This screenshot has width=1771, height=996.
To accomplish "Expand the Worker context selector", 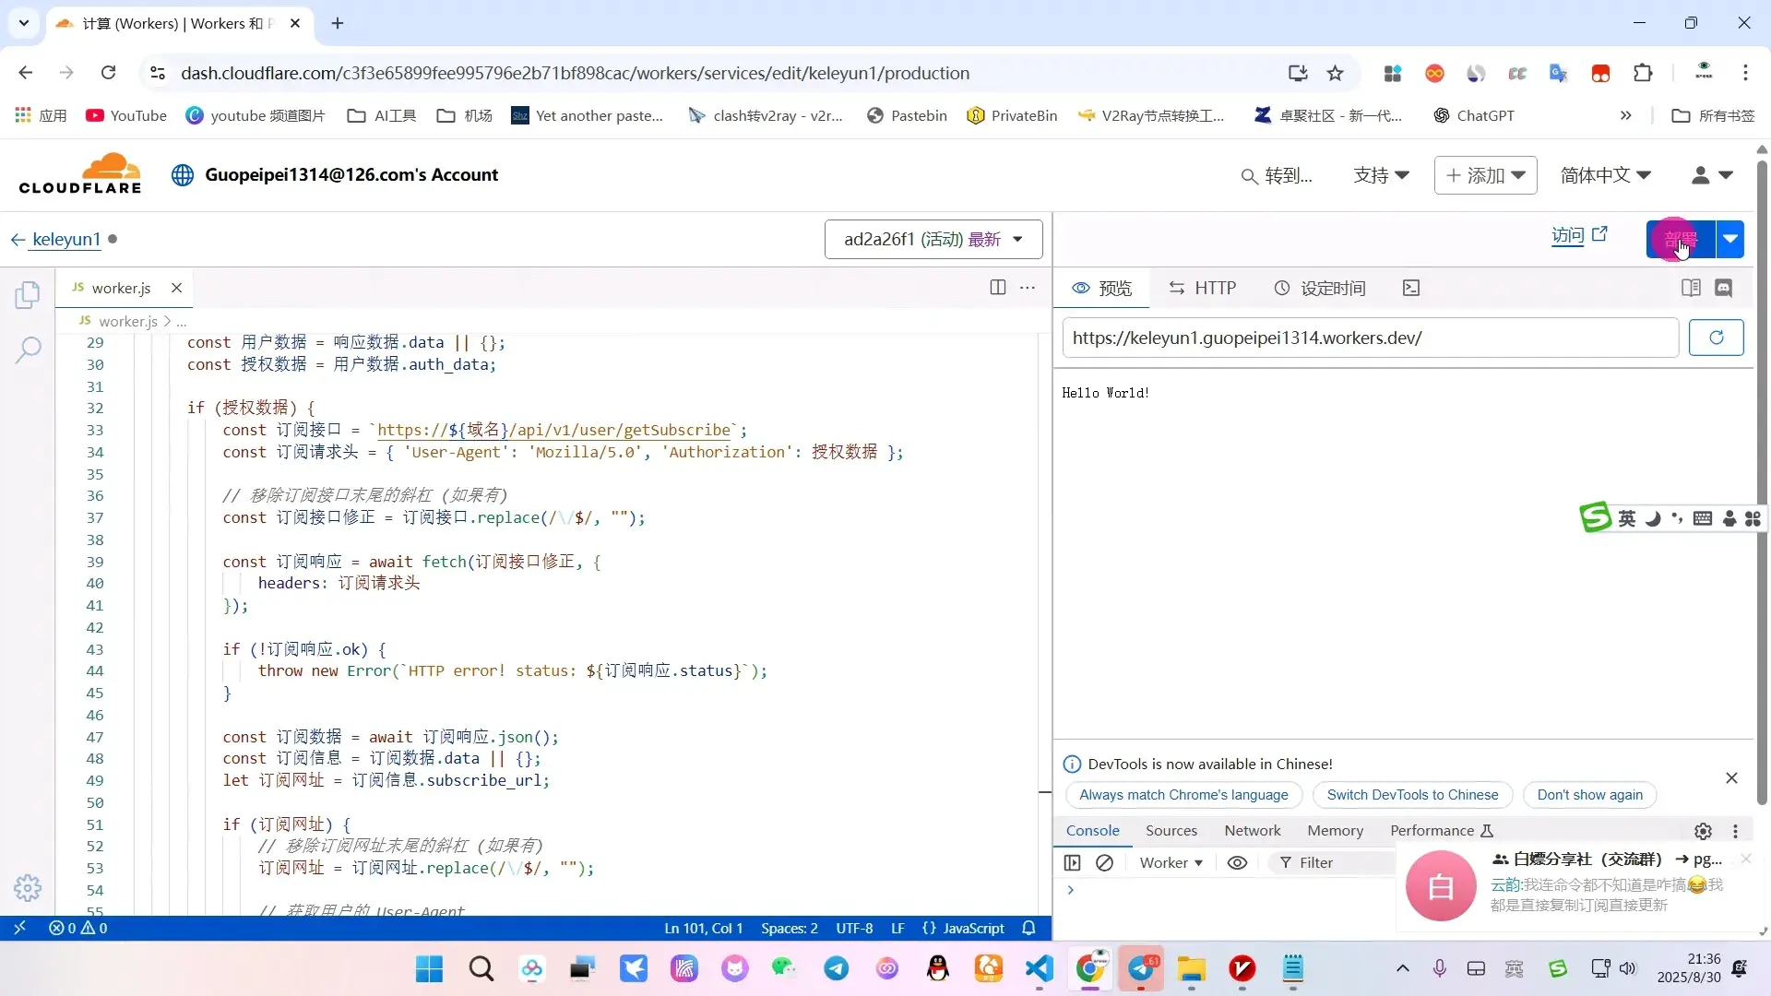I will (1171, 862).
